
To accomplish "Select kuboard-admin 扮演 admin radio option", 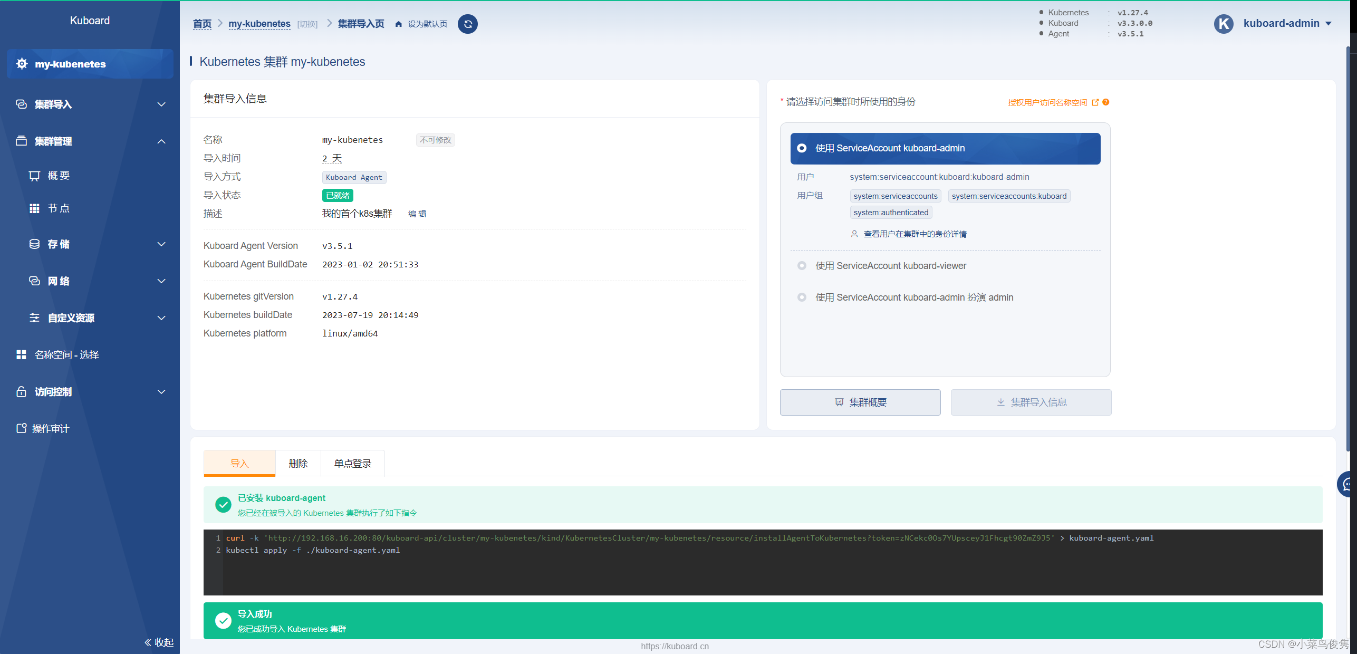I will pyautogui.click(x=802, y=297).
